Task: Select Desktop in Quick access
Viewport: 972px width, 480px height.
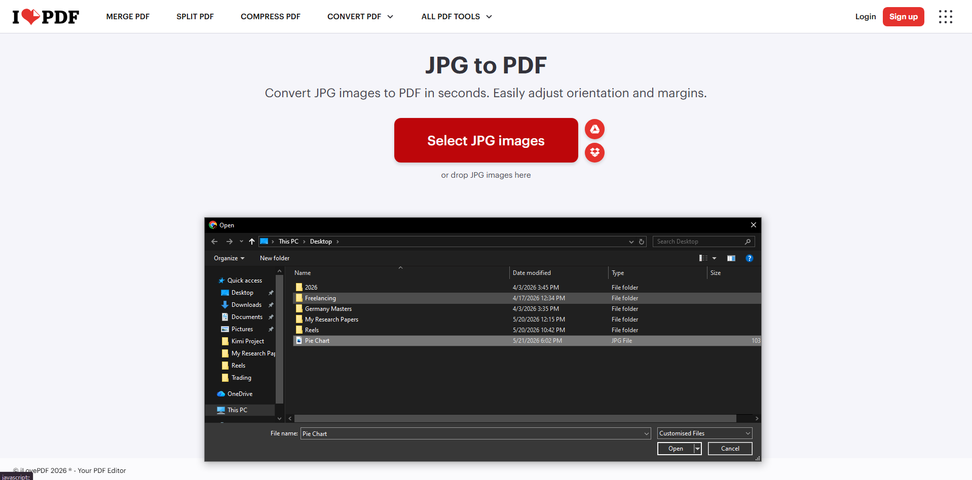Action: [x=242, y=293]
